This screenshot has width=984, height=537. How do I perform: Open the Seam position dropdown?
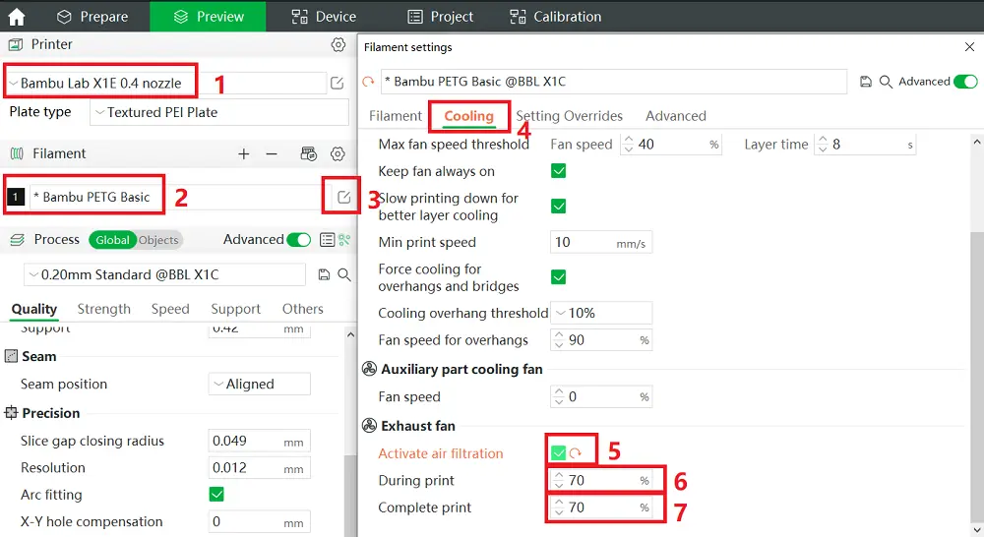(259, 384)
